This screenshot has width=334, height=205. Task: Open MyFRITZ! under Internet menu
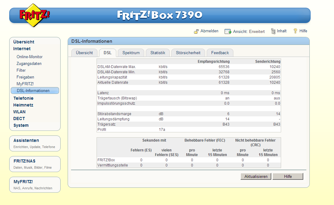click(25, 84)
